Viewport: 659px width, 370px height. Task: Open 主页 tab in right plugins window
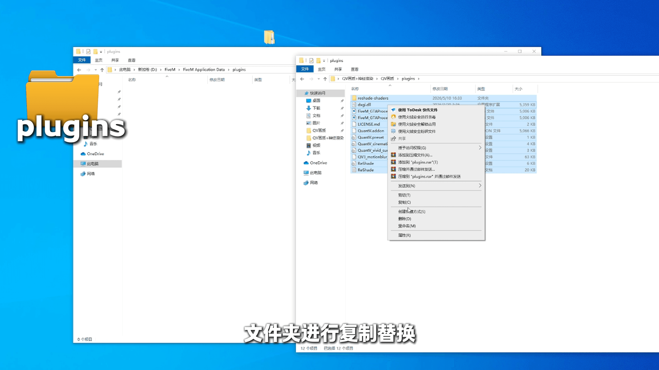click(322, 69)
